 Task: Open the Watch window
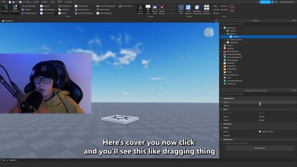(x=62, y=13)
